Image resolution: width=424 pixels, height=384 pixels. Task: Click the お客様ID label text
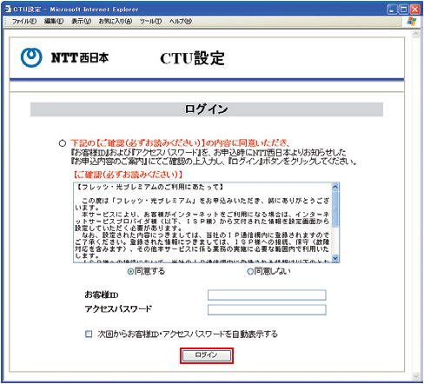[102, 295]
